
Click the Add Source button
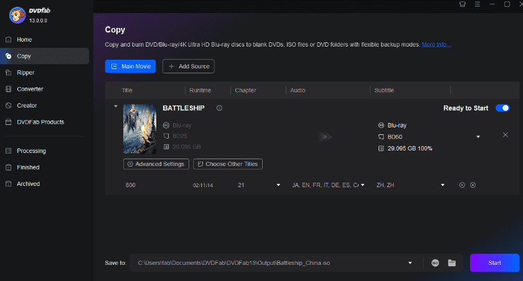tap(189, 67)
